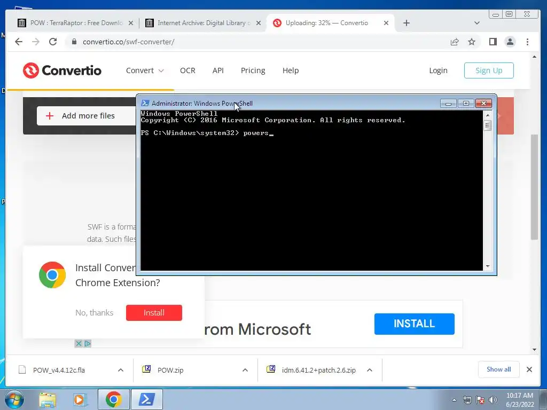Click page scroll-down arrow in Chrome

pyautogui.click(x=534, y=349)
